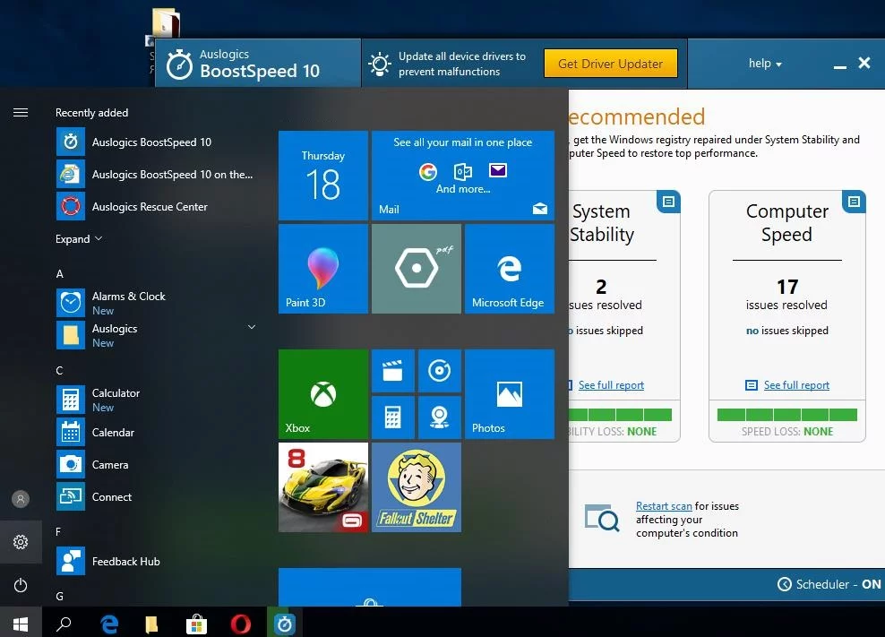The image size is (885, 637).
Task: Click the Speed Loss green progress bar
Action: coord(786,415)
